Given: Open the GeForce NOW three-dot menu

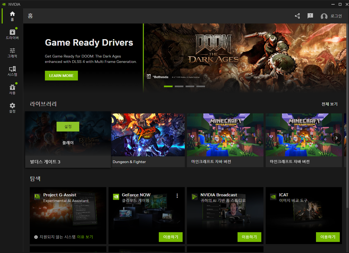Looking at the screenshot, I should (177, 196).
